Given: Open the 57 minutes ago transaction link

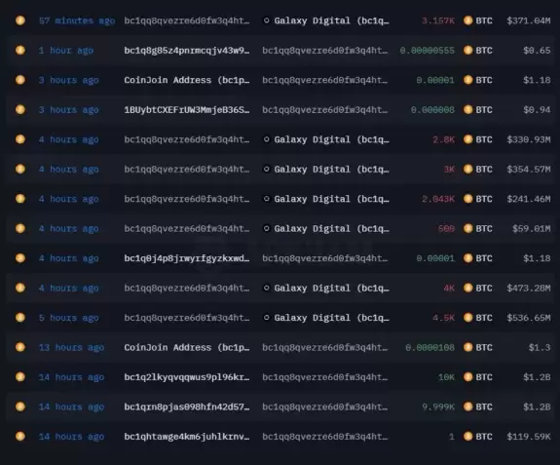Looking at the screenshot, I should pyautogui.click(x=77, y=20).
